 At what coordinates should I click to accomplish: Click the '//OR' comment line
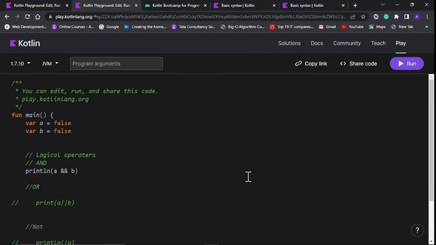33,187
